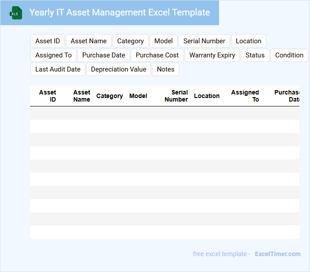The image size is (310, 272).
Task: Click the Notes tag chip
Action: coord(166,69)
